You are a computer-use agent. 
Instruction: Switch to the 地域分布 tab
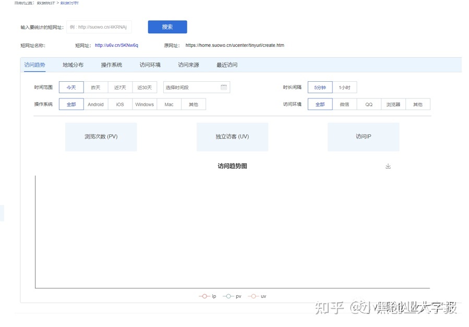click(x=73, y=65)
